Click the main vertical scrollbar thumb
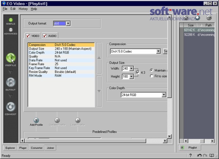 point(169,59)
